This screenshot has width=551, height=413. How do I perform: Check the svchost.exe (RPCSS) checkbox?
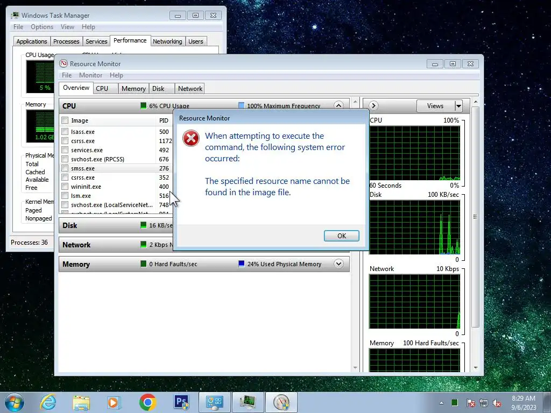[x=65, y=159]
